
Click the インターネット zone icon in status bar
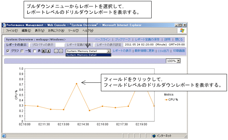coord(154,136)
